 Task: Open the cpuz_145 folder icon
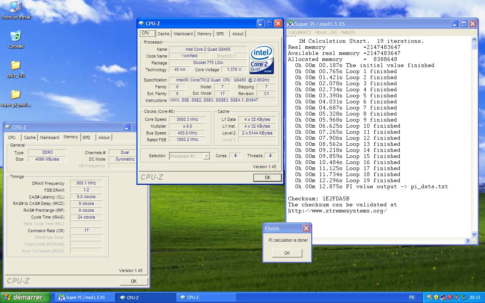tap(16, 66)
